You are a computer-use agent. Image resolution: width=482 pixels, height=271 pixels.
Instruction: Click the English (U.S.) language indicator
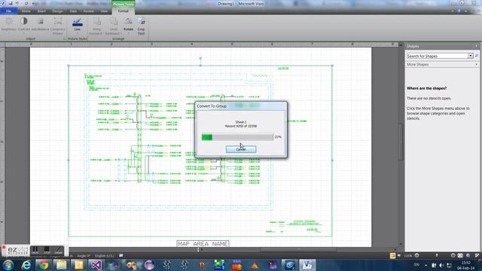point(105,256)
